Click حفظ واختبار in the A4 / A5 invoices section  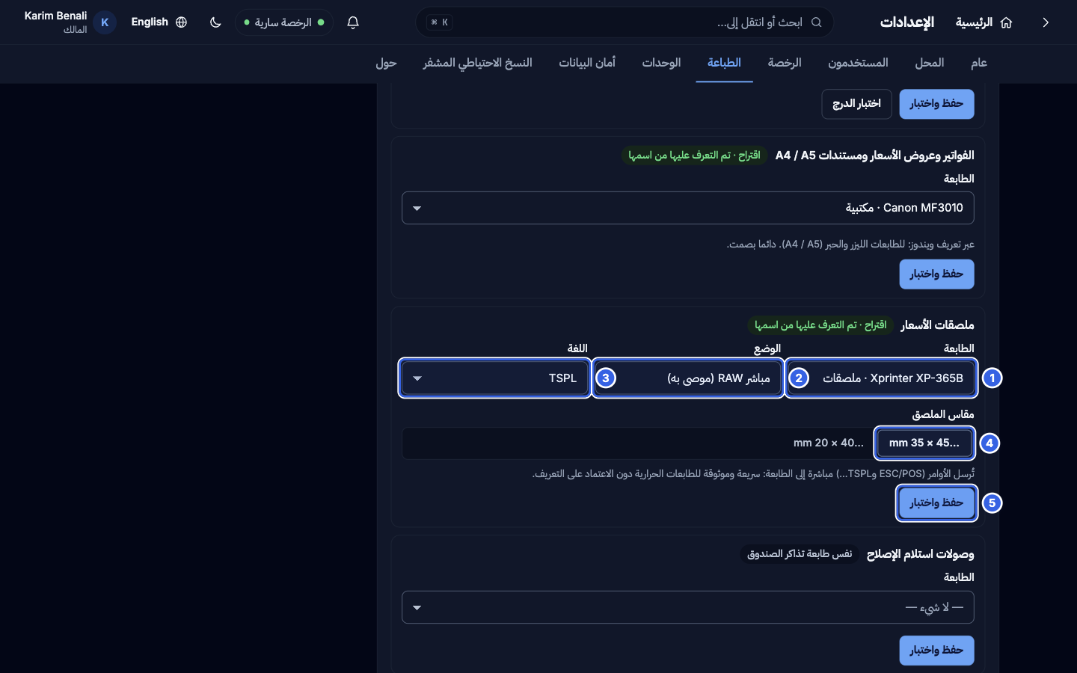click(x=936, y=274)
